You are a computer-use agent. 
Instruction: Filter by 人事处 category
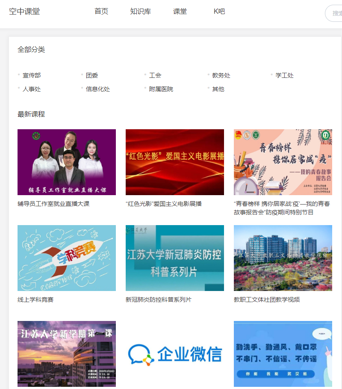point(32,89)
